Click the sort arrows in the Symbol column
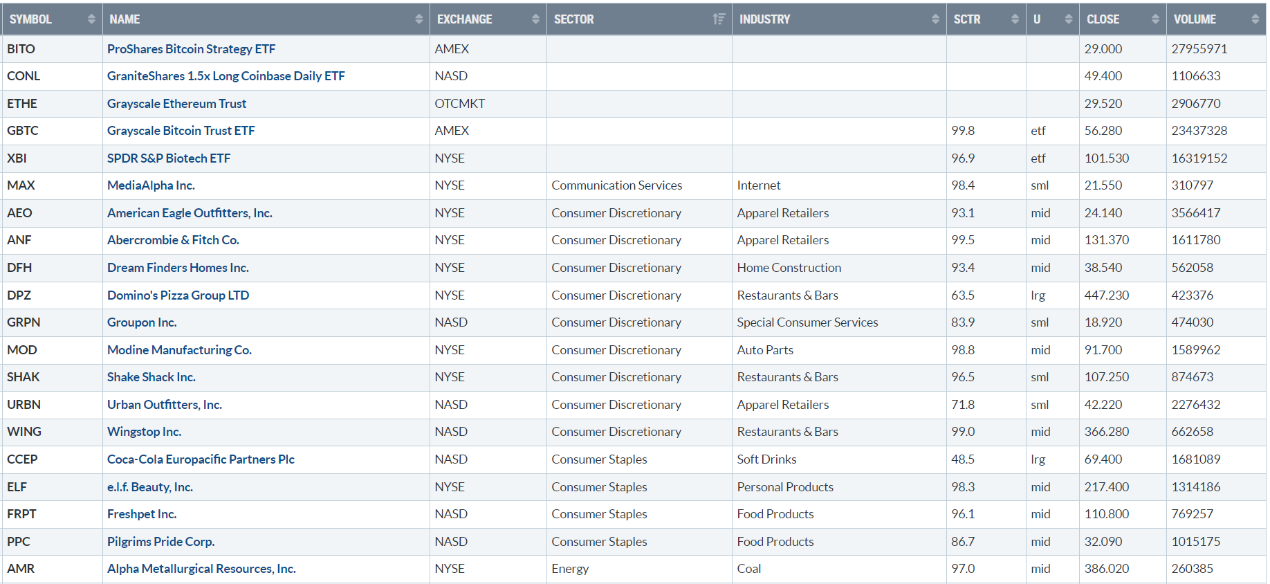 tap(91, 19)
